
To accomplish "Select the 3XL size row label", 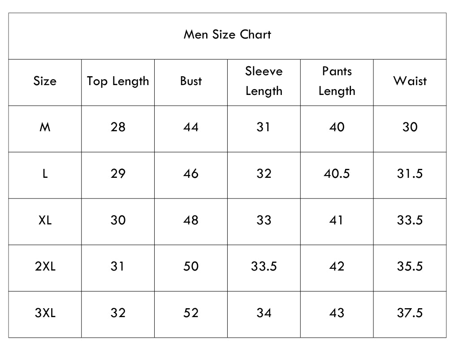I will pos(45,313).
